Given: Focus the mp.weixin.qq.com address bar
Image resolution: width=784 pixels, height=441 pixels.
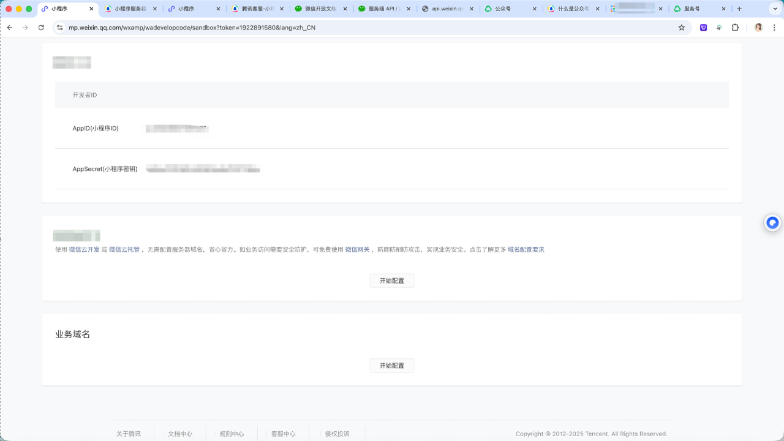Looking at the screenshot, I should pyautogui.click(x=371, y=28).
